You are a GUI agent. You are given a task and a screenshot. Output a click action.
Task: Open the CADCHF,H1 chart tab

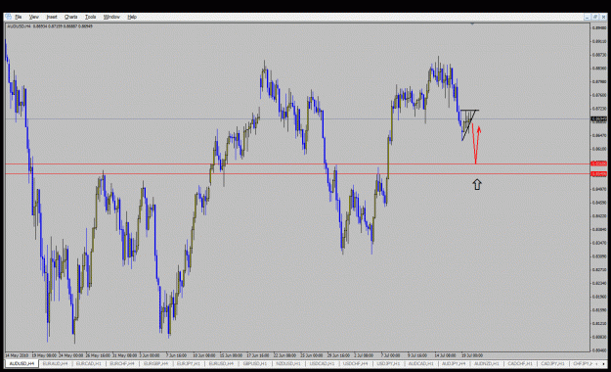coord(520,363)
